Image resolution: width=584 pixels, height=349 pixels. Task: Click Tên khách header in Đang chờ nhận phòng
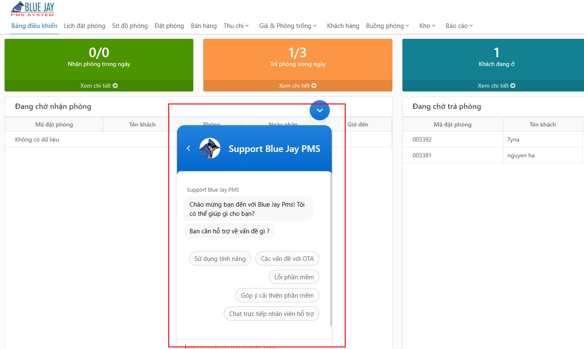(x=142, y=124)
